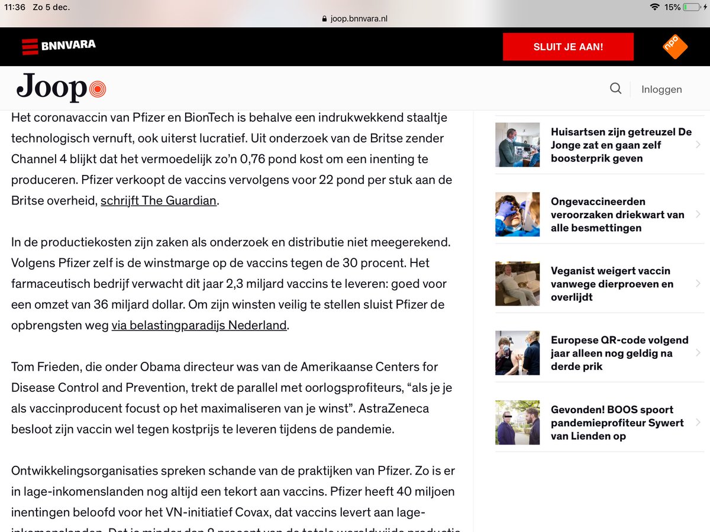The height and width of the screenshot is (532, 710).
Task: Click chevron beside the Ongevaccineerden headline
Action: click(x=698, y=214)
